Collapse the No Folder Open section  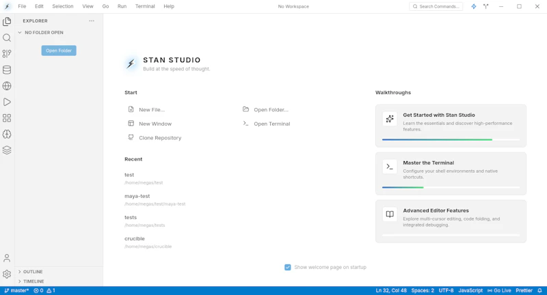tap(20, 32)
